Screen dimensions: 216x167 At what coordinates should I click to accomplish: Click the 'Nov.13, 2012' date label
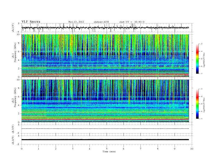pyautogui.click(x=76, y=22)
